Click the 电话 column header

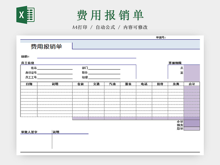pos(144,84)
